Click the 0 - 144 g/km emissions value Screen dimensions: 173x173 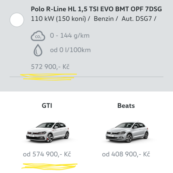click(x=70, y=36)
